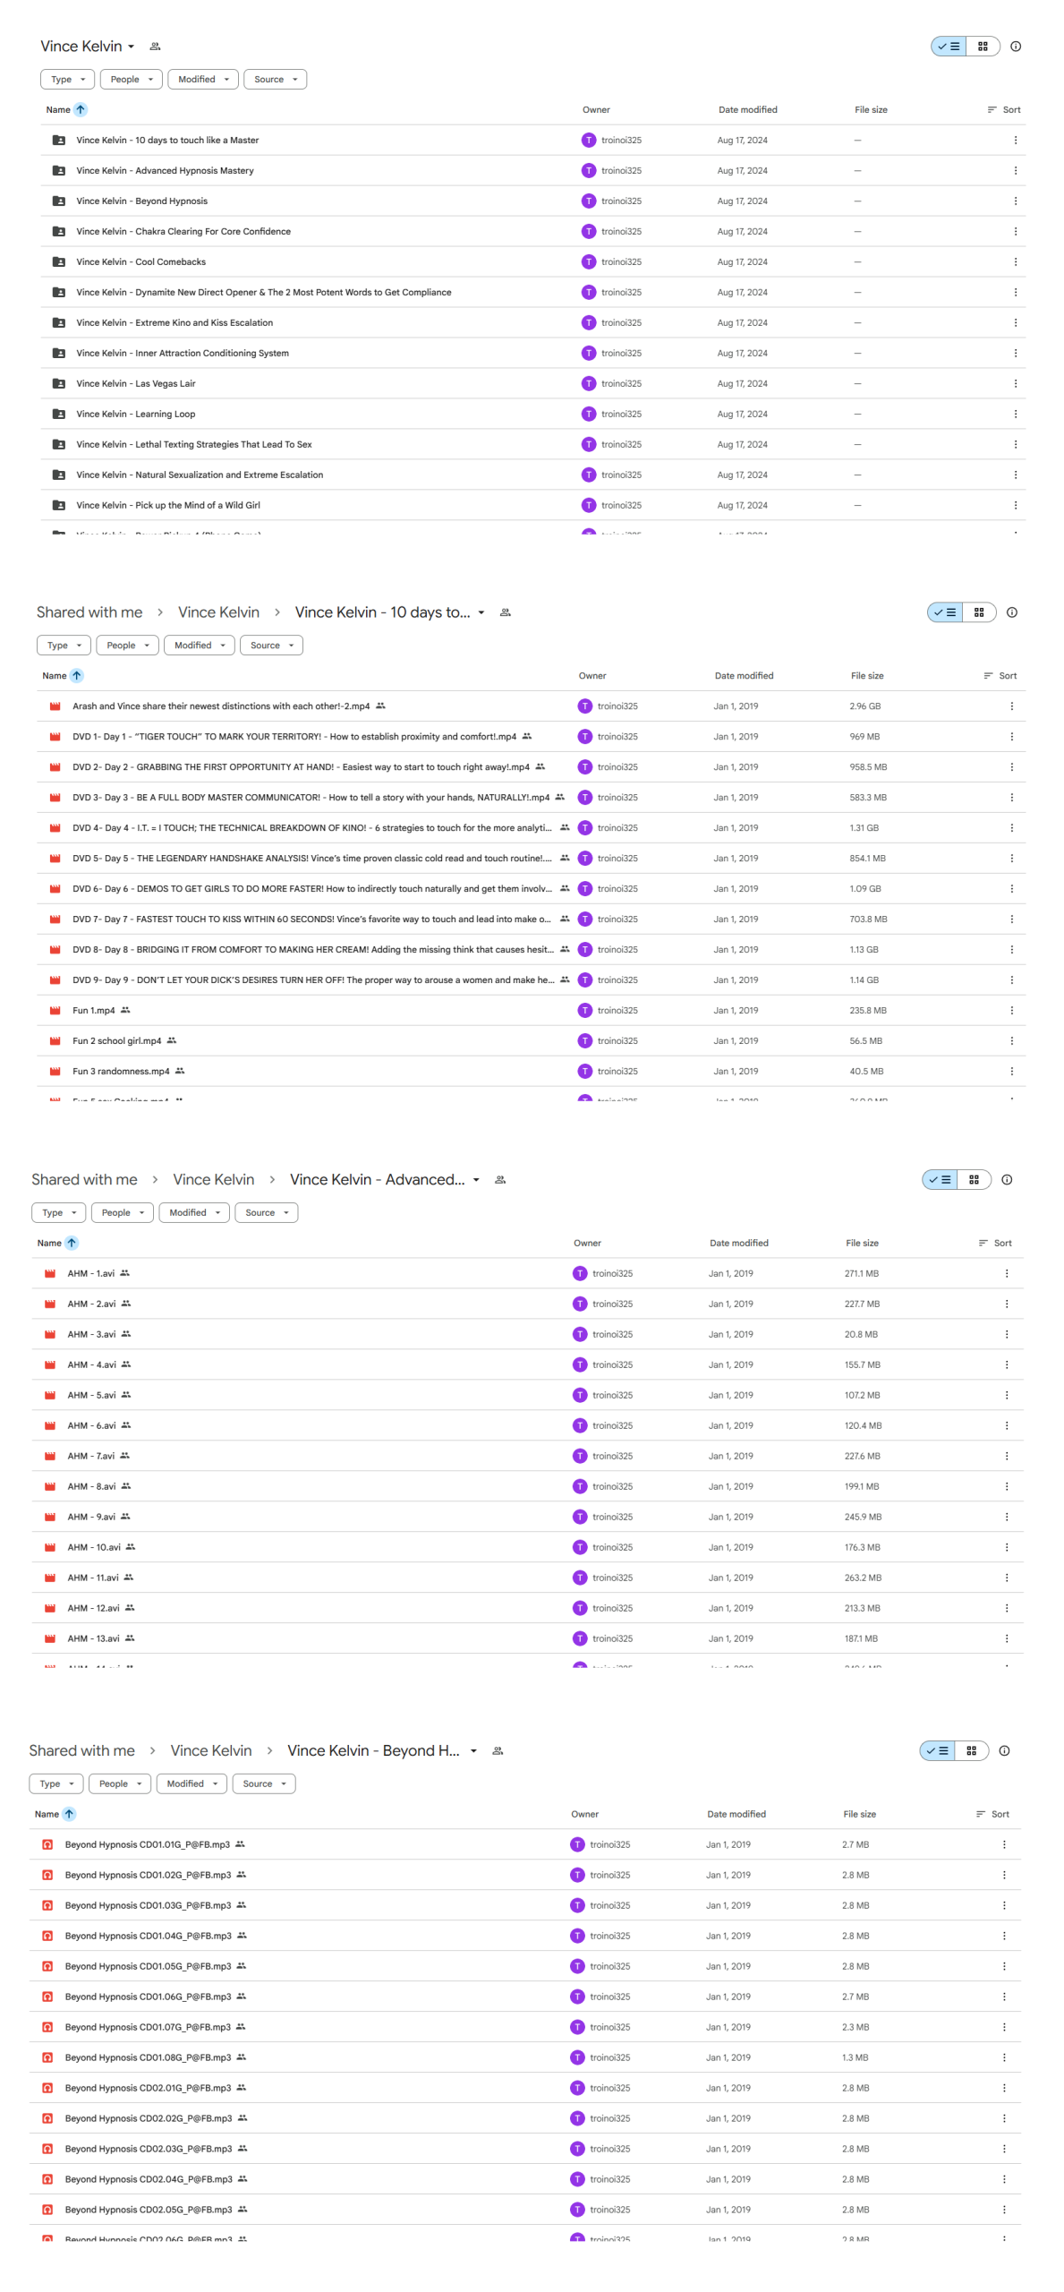The width and height of the screenshot is (1064, 2292).
Task: Click video icon of Fun 3 randomness.mp4
Action: click(x=55, y=1071)
